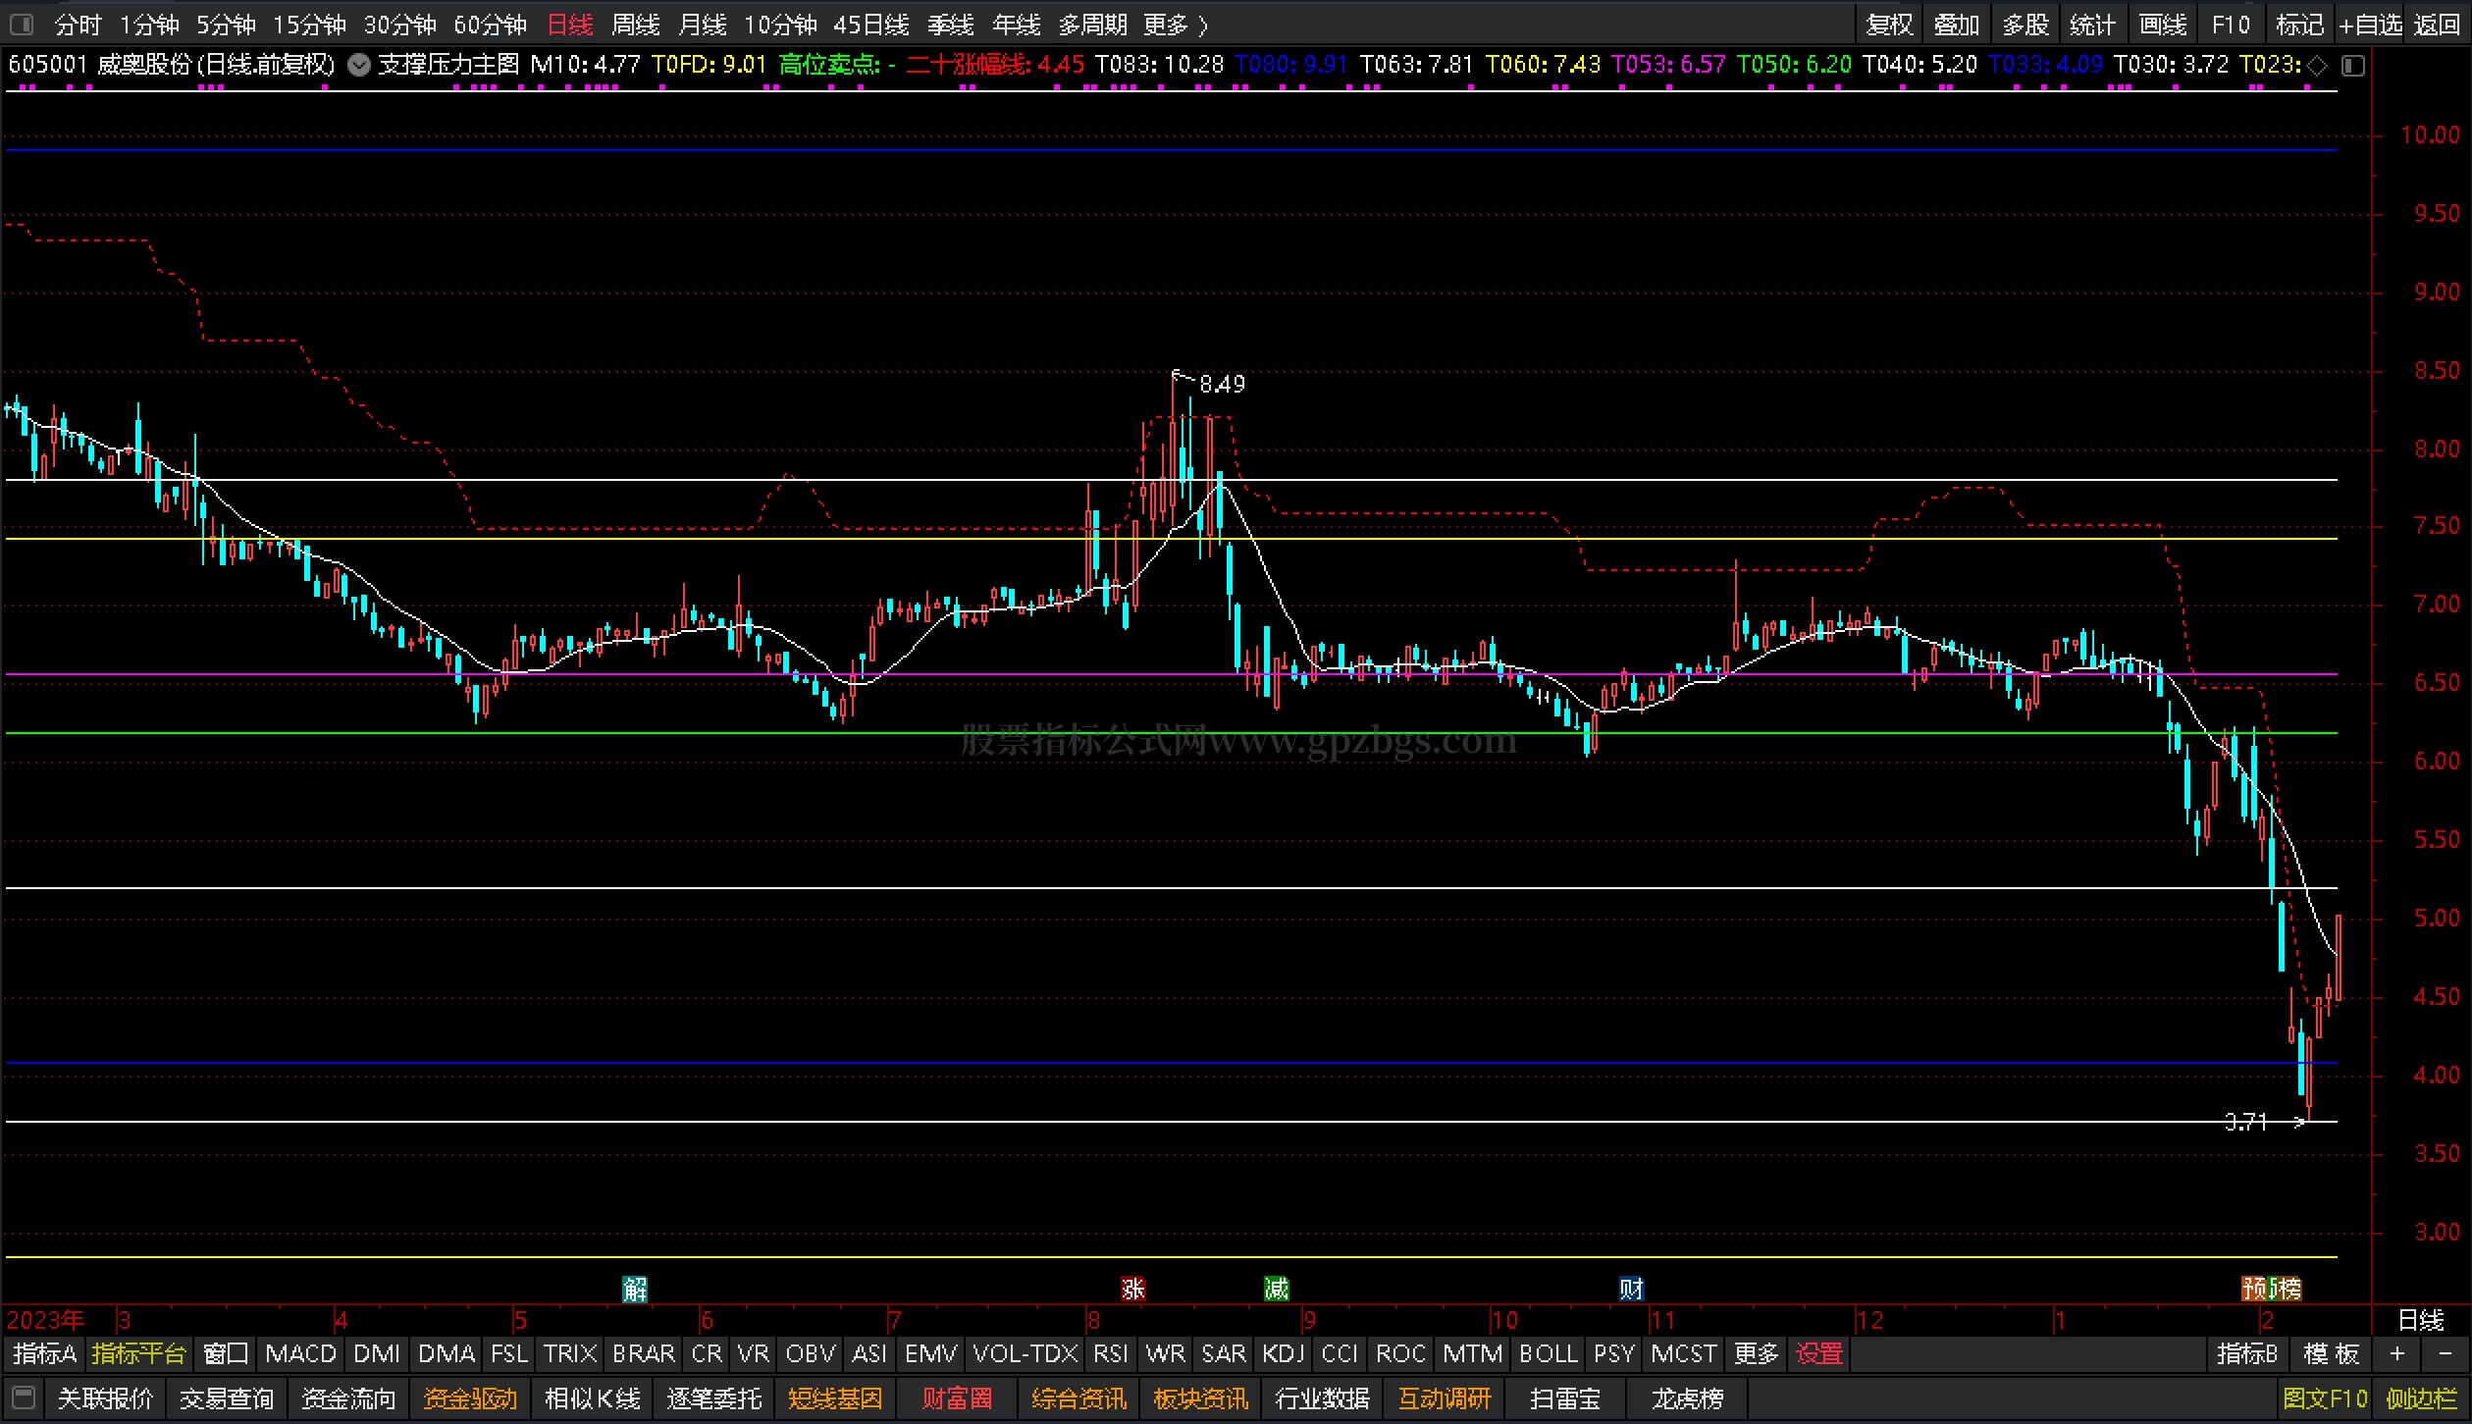Viewport: 2472px width, 1424px height.
Task: Activate the 画线 drawing tools
Action: coord(2163,25)
